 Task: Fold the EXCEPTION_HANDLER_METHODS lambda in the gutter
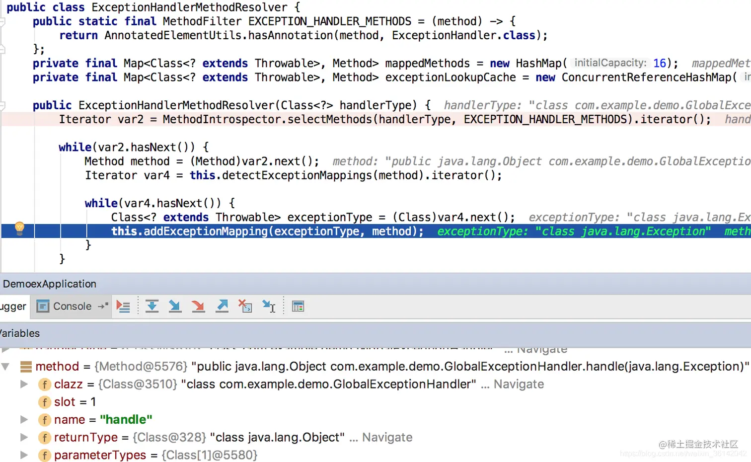2,21
